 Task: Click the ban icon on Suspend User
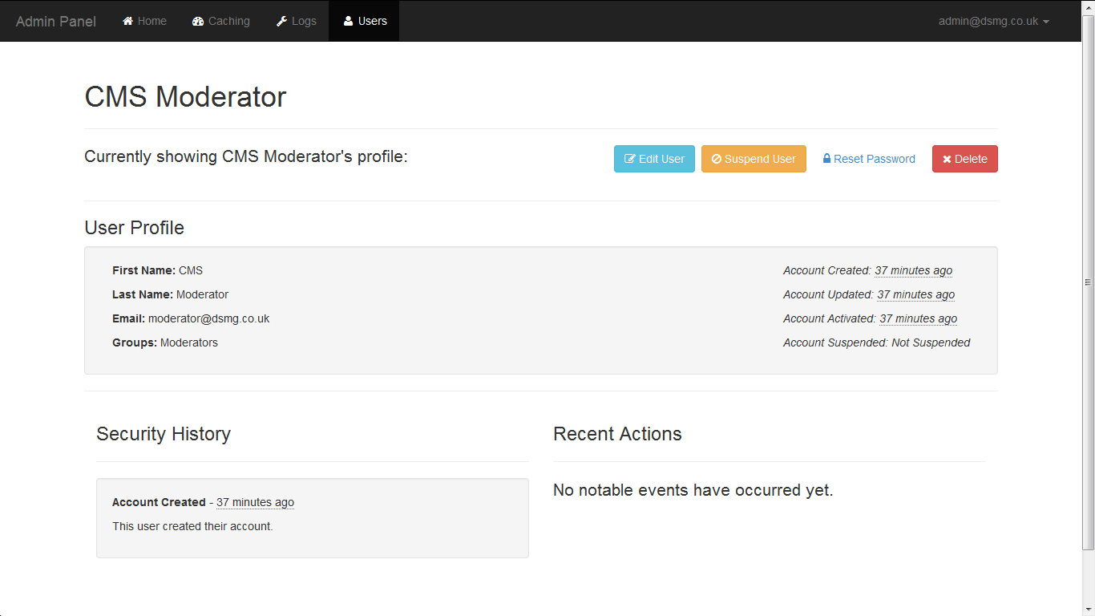pos(717,159)
